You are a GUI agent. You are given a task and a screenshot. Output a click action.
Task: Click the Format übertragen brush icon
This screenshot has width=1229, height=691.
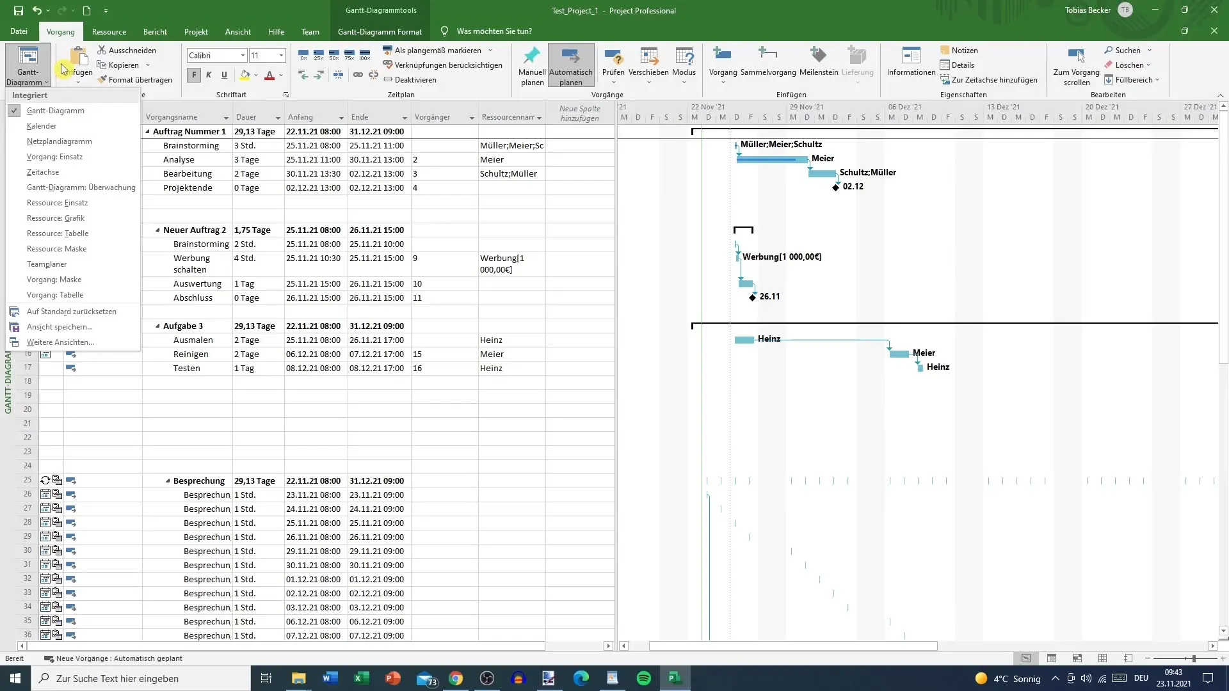click(x=102, y=79)
